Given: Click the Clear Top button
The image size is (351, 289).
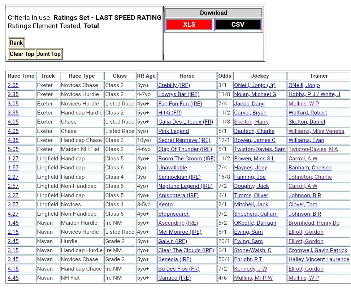Looking at the screenshot, I should [22, 54].
